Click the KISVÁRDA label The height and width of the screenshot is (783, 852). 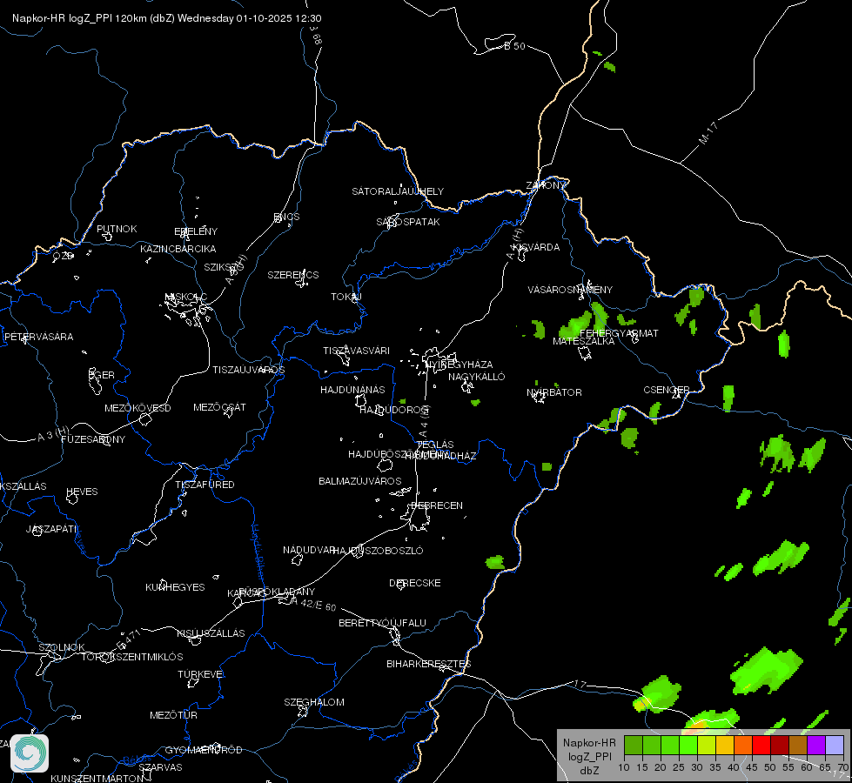[x=536, y=247]
